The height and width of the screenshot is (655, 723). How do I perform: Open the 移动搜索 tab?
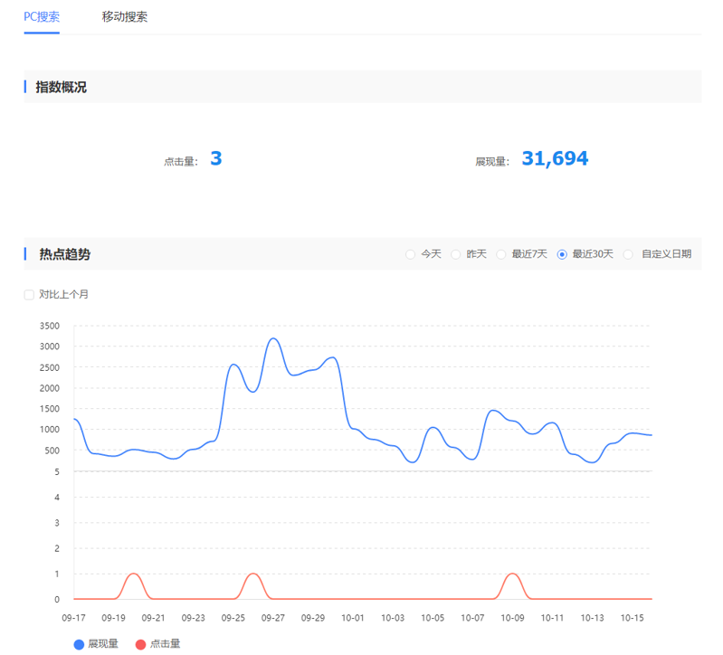pos(125,16)
